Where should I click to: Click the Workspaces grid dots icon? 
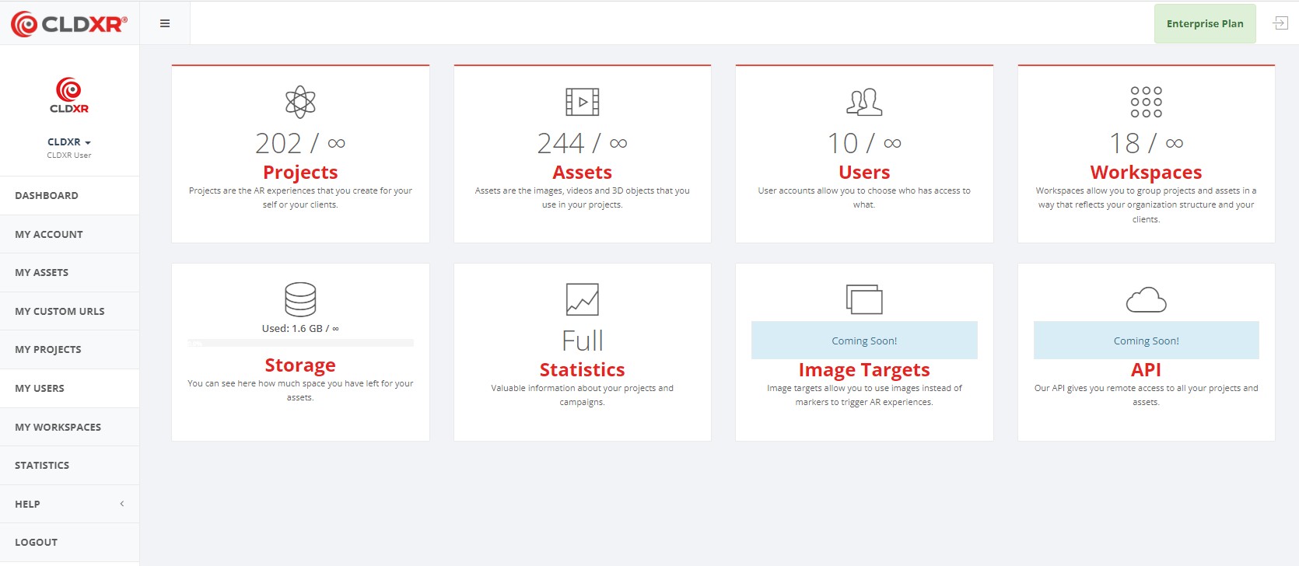(1146, 102)
